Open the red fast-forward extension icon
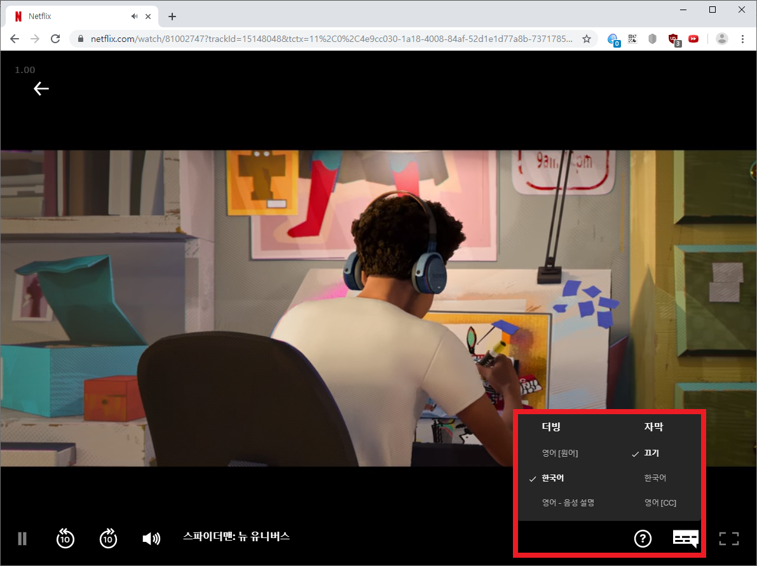 coord(693,39)
